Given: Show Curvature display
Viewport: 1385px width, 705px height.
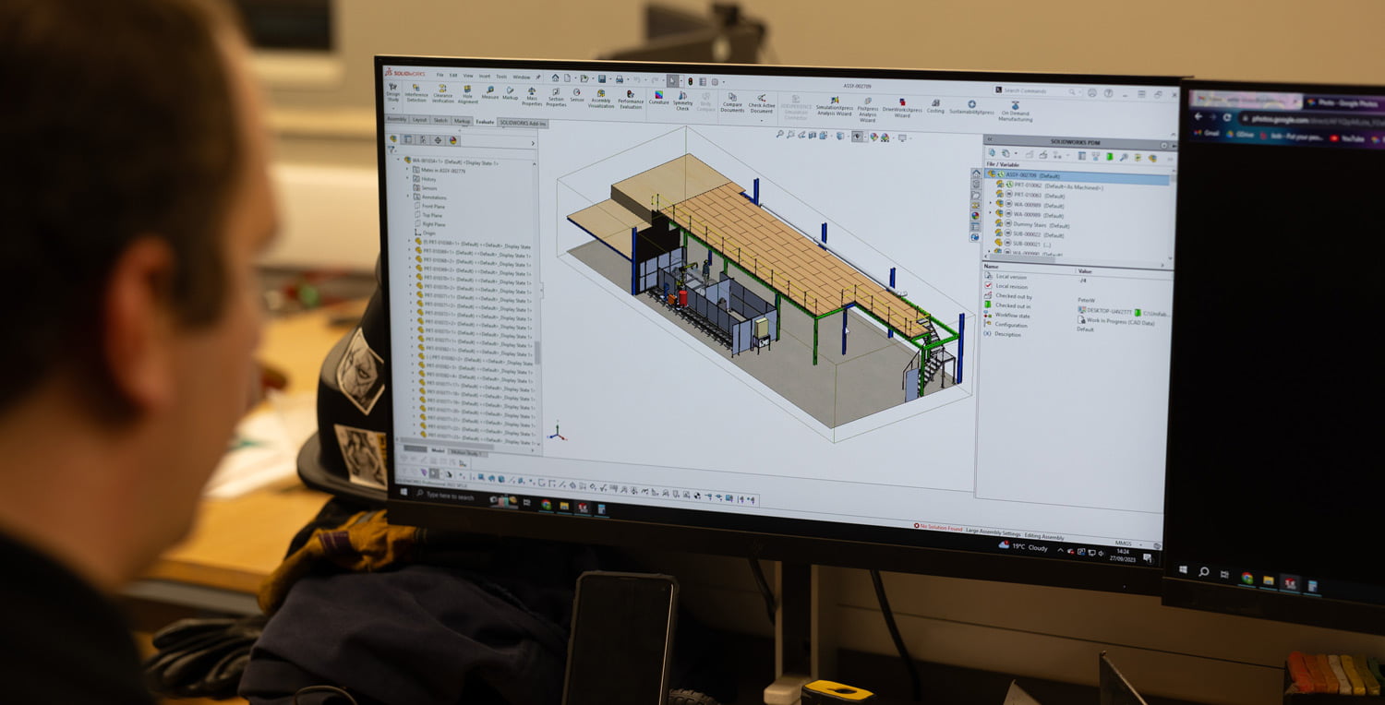Looking at the screenshot, I should point(658,98).
